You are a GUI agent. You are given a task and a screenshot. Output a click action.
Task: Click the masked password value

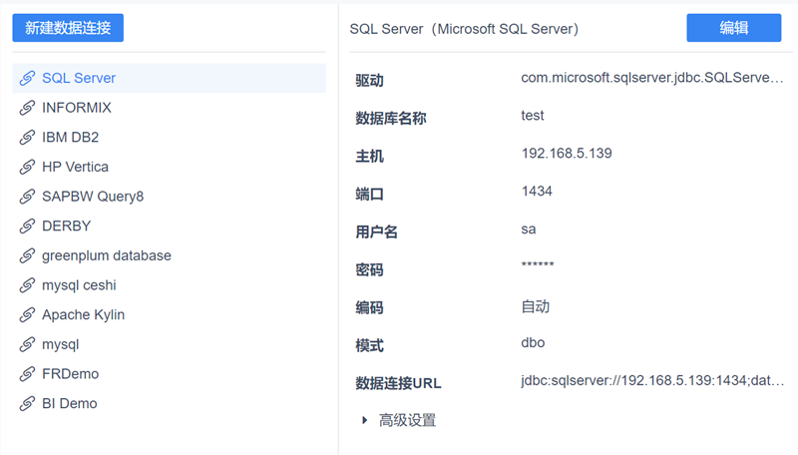click(538, 266)
